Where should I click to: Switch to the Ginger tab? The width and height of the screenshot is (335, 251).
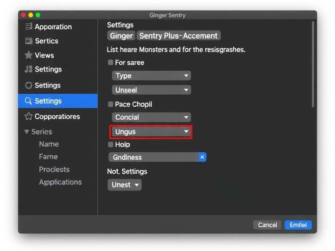click(121, 36)
